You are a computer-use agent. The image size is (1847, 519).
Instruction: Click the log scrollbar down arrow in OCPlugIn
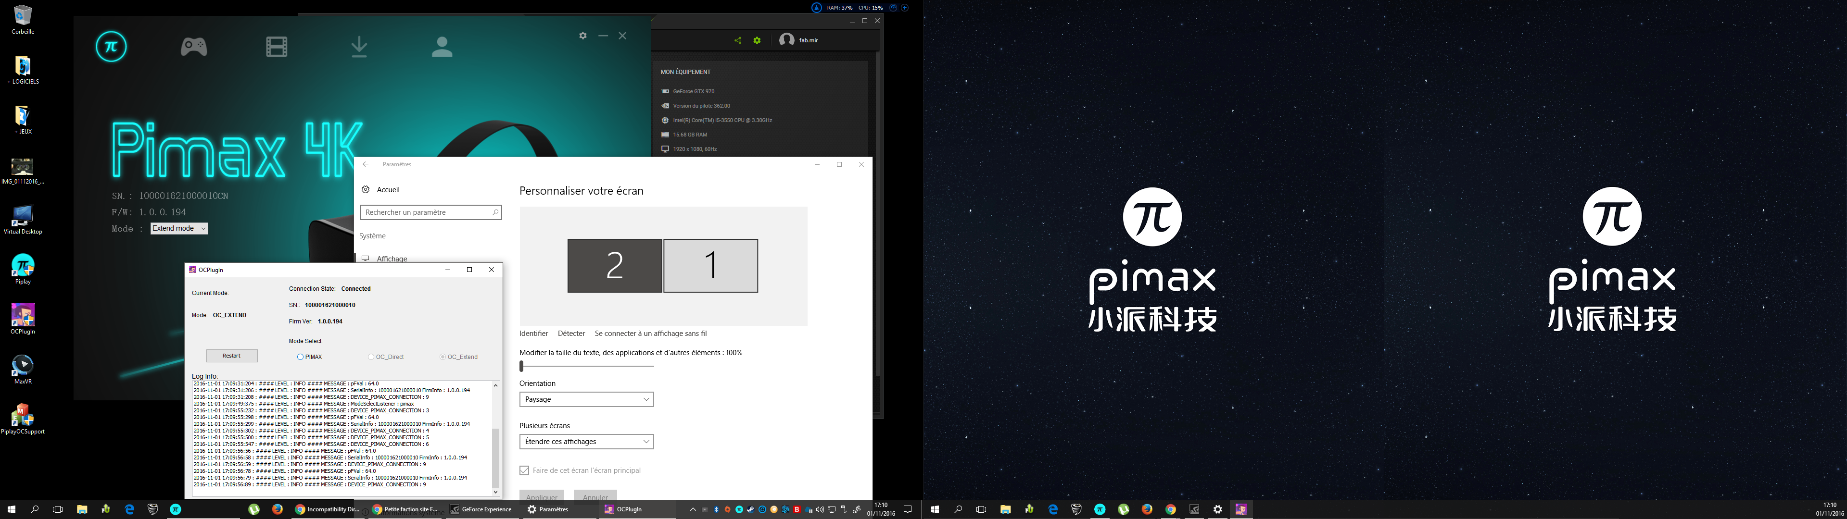[495, 492]
